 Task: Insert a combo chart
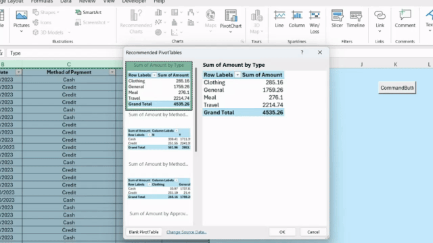click(x=193, y=22)
